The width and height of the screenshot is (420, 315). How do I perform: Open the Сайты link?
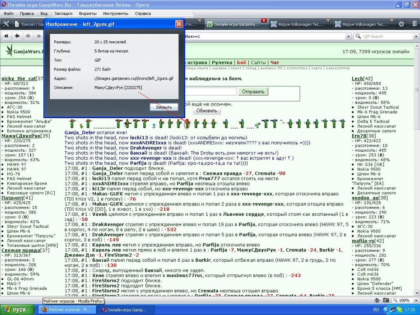pos(258,62)
